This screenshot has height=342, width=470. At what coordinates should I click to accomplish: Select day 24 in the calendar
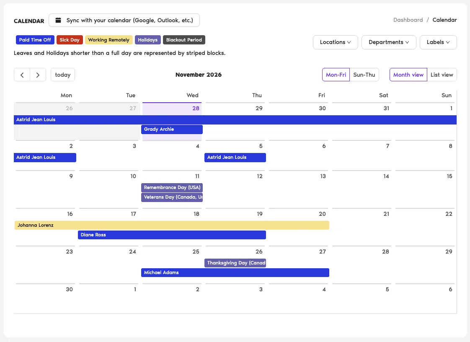[x=132, y=252]
